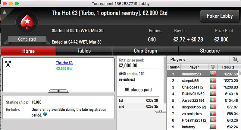Follow The Hot €3 link
This screenshot has height=130, width=241.
[x=64, y=63]
